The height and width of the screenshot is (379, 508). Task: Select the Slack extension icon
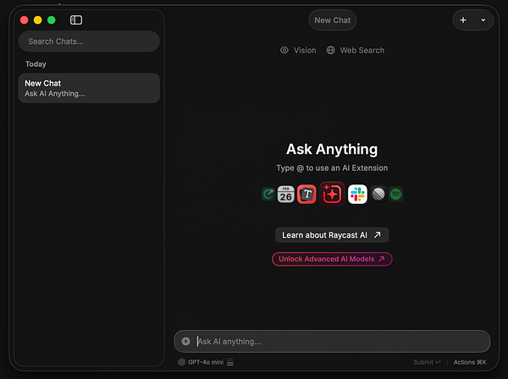tap(357, 195)
